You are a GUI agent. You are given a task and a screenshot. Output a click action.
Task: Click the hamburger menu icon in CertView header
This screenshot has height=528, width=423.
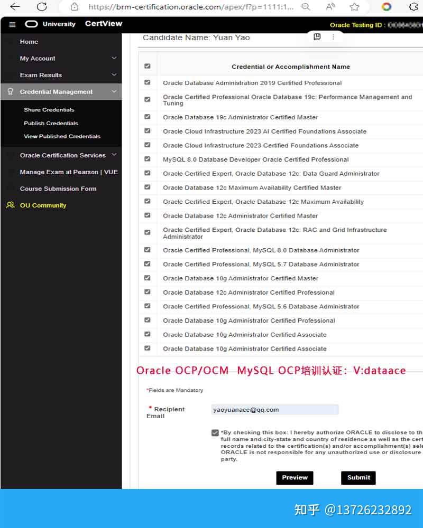coord(12,24)
